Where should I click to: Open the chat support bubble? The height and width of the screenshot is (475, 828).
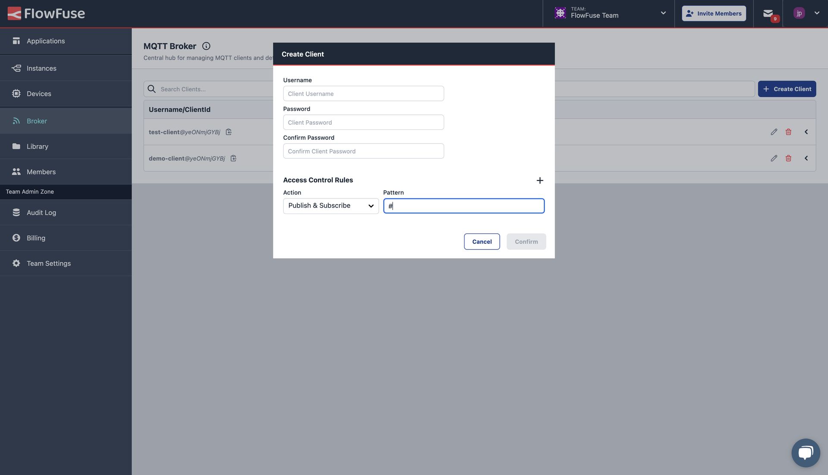[805, 453]
